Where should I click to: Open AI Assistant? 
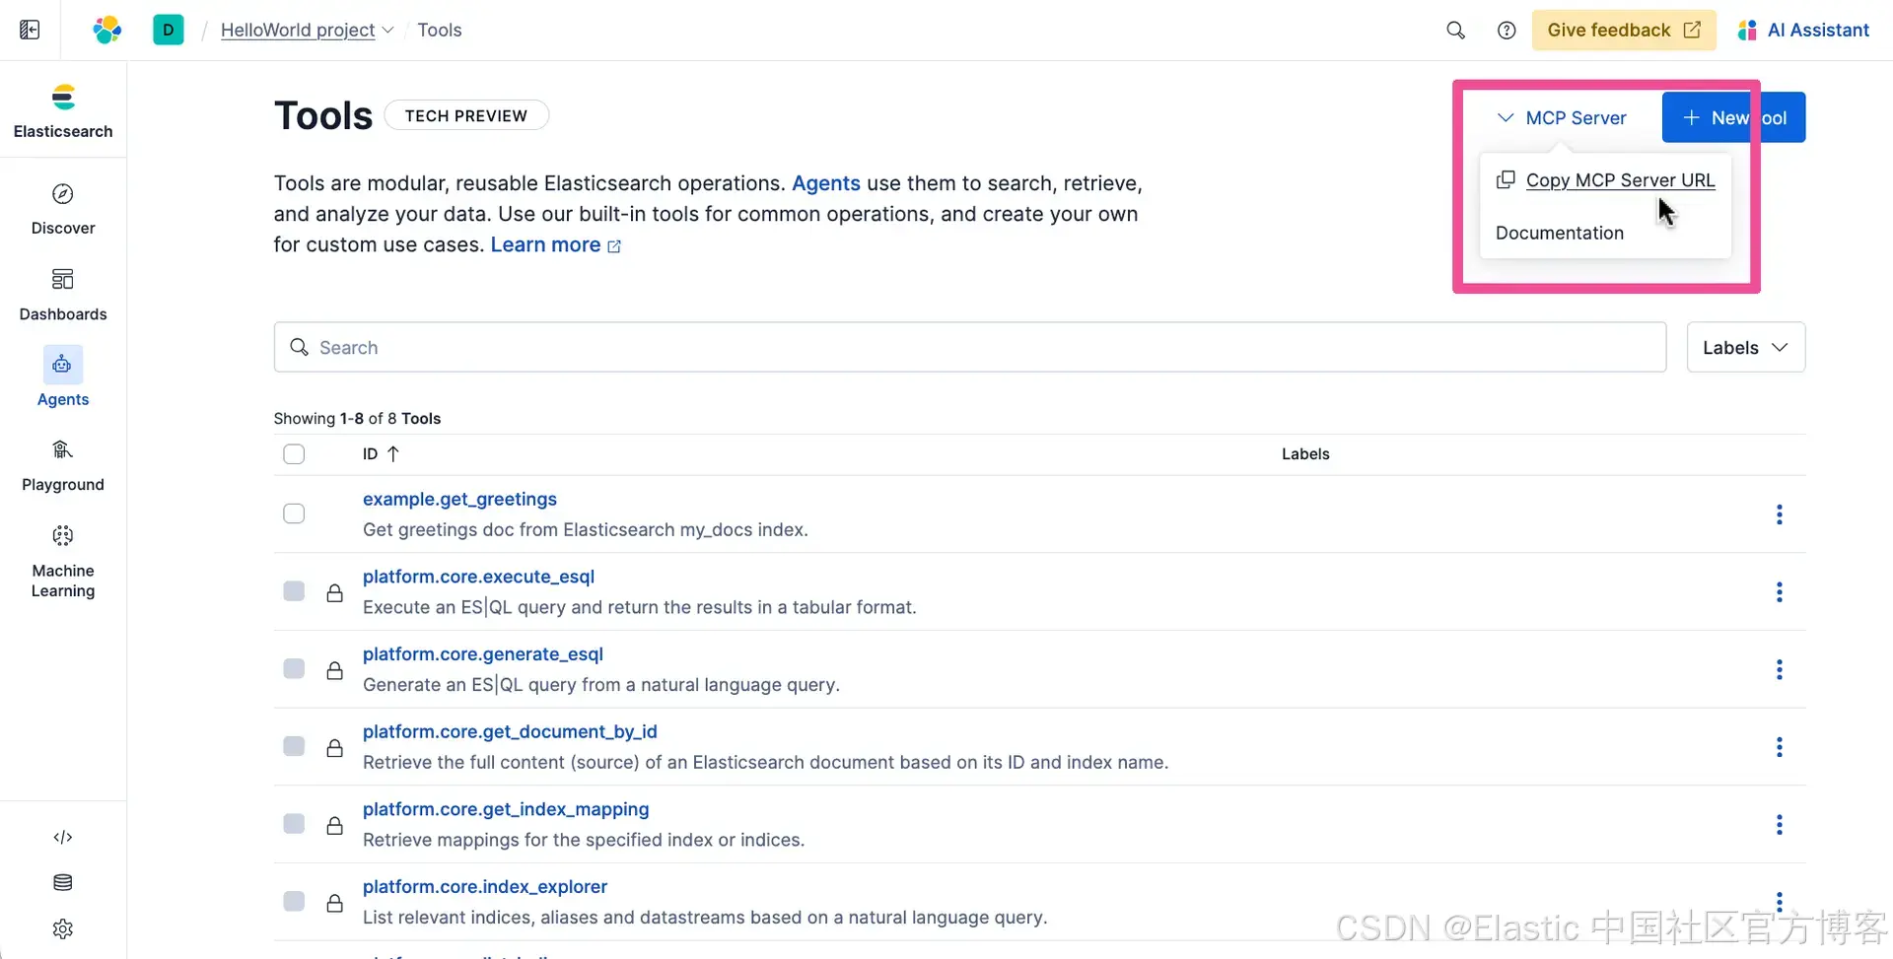click(1803, 30)
